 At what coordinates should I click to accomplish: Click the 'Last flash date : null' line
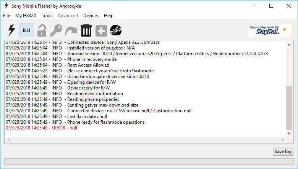[x=56, y=116]
